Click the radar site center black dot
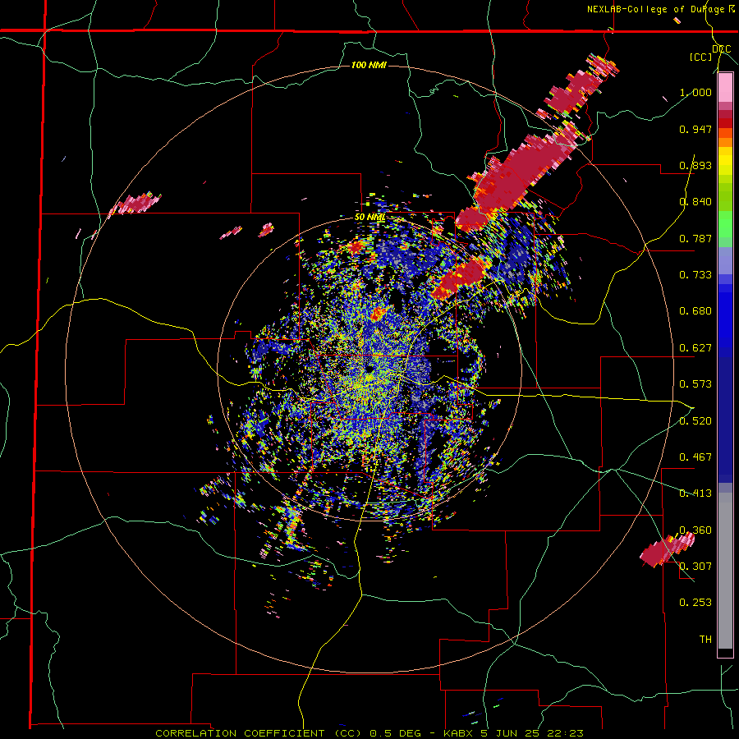Screen dimensions: 739x739 (369, 369)
